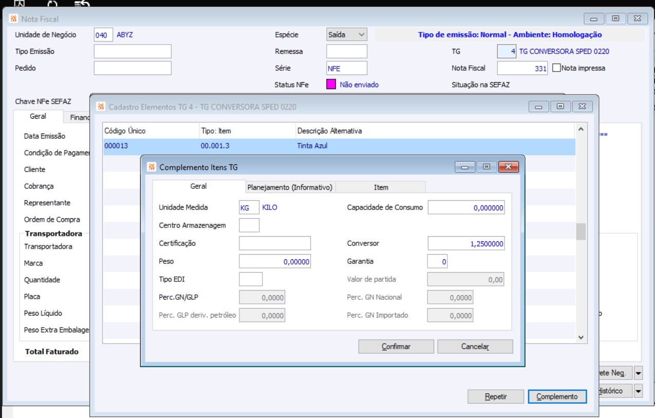Close the Nota Fiscal window

[x=637, y=18]
